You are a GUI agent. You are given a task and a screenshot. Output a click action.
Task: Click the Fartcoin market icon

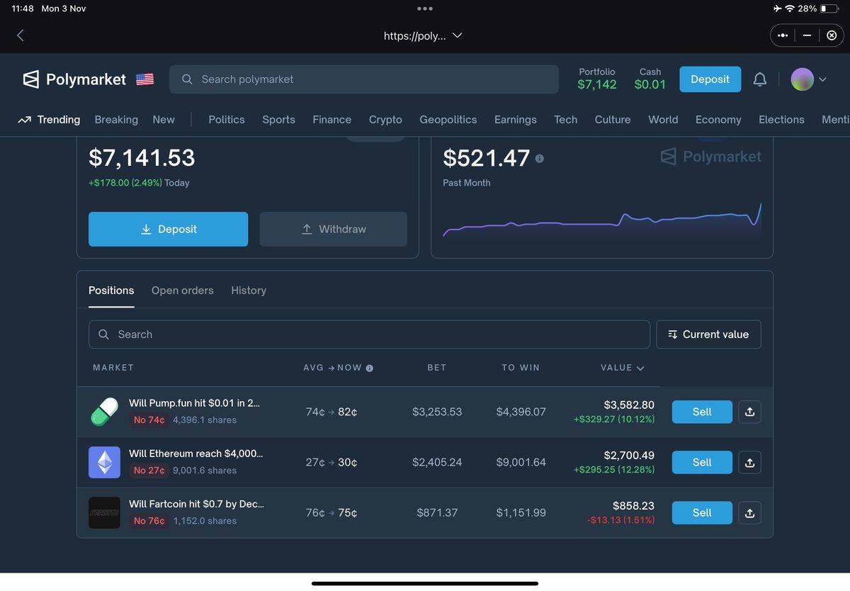104,512
